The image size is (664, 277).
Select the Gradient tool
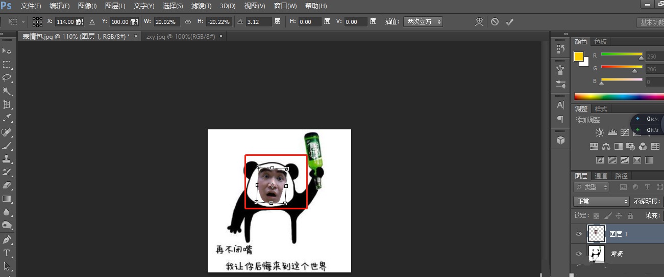[x=7, y=199]
